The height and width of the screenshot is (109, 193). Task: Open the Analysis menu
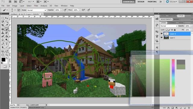point(44,6)
